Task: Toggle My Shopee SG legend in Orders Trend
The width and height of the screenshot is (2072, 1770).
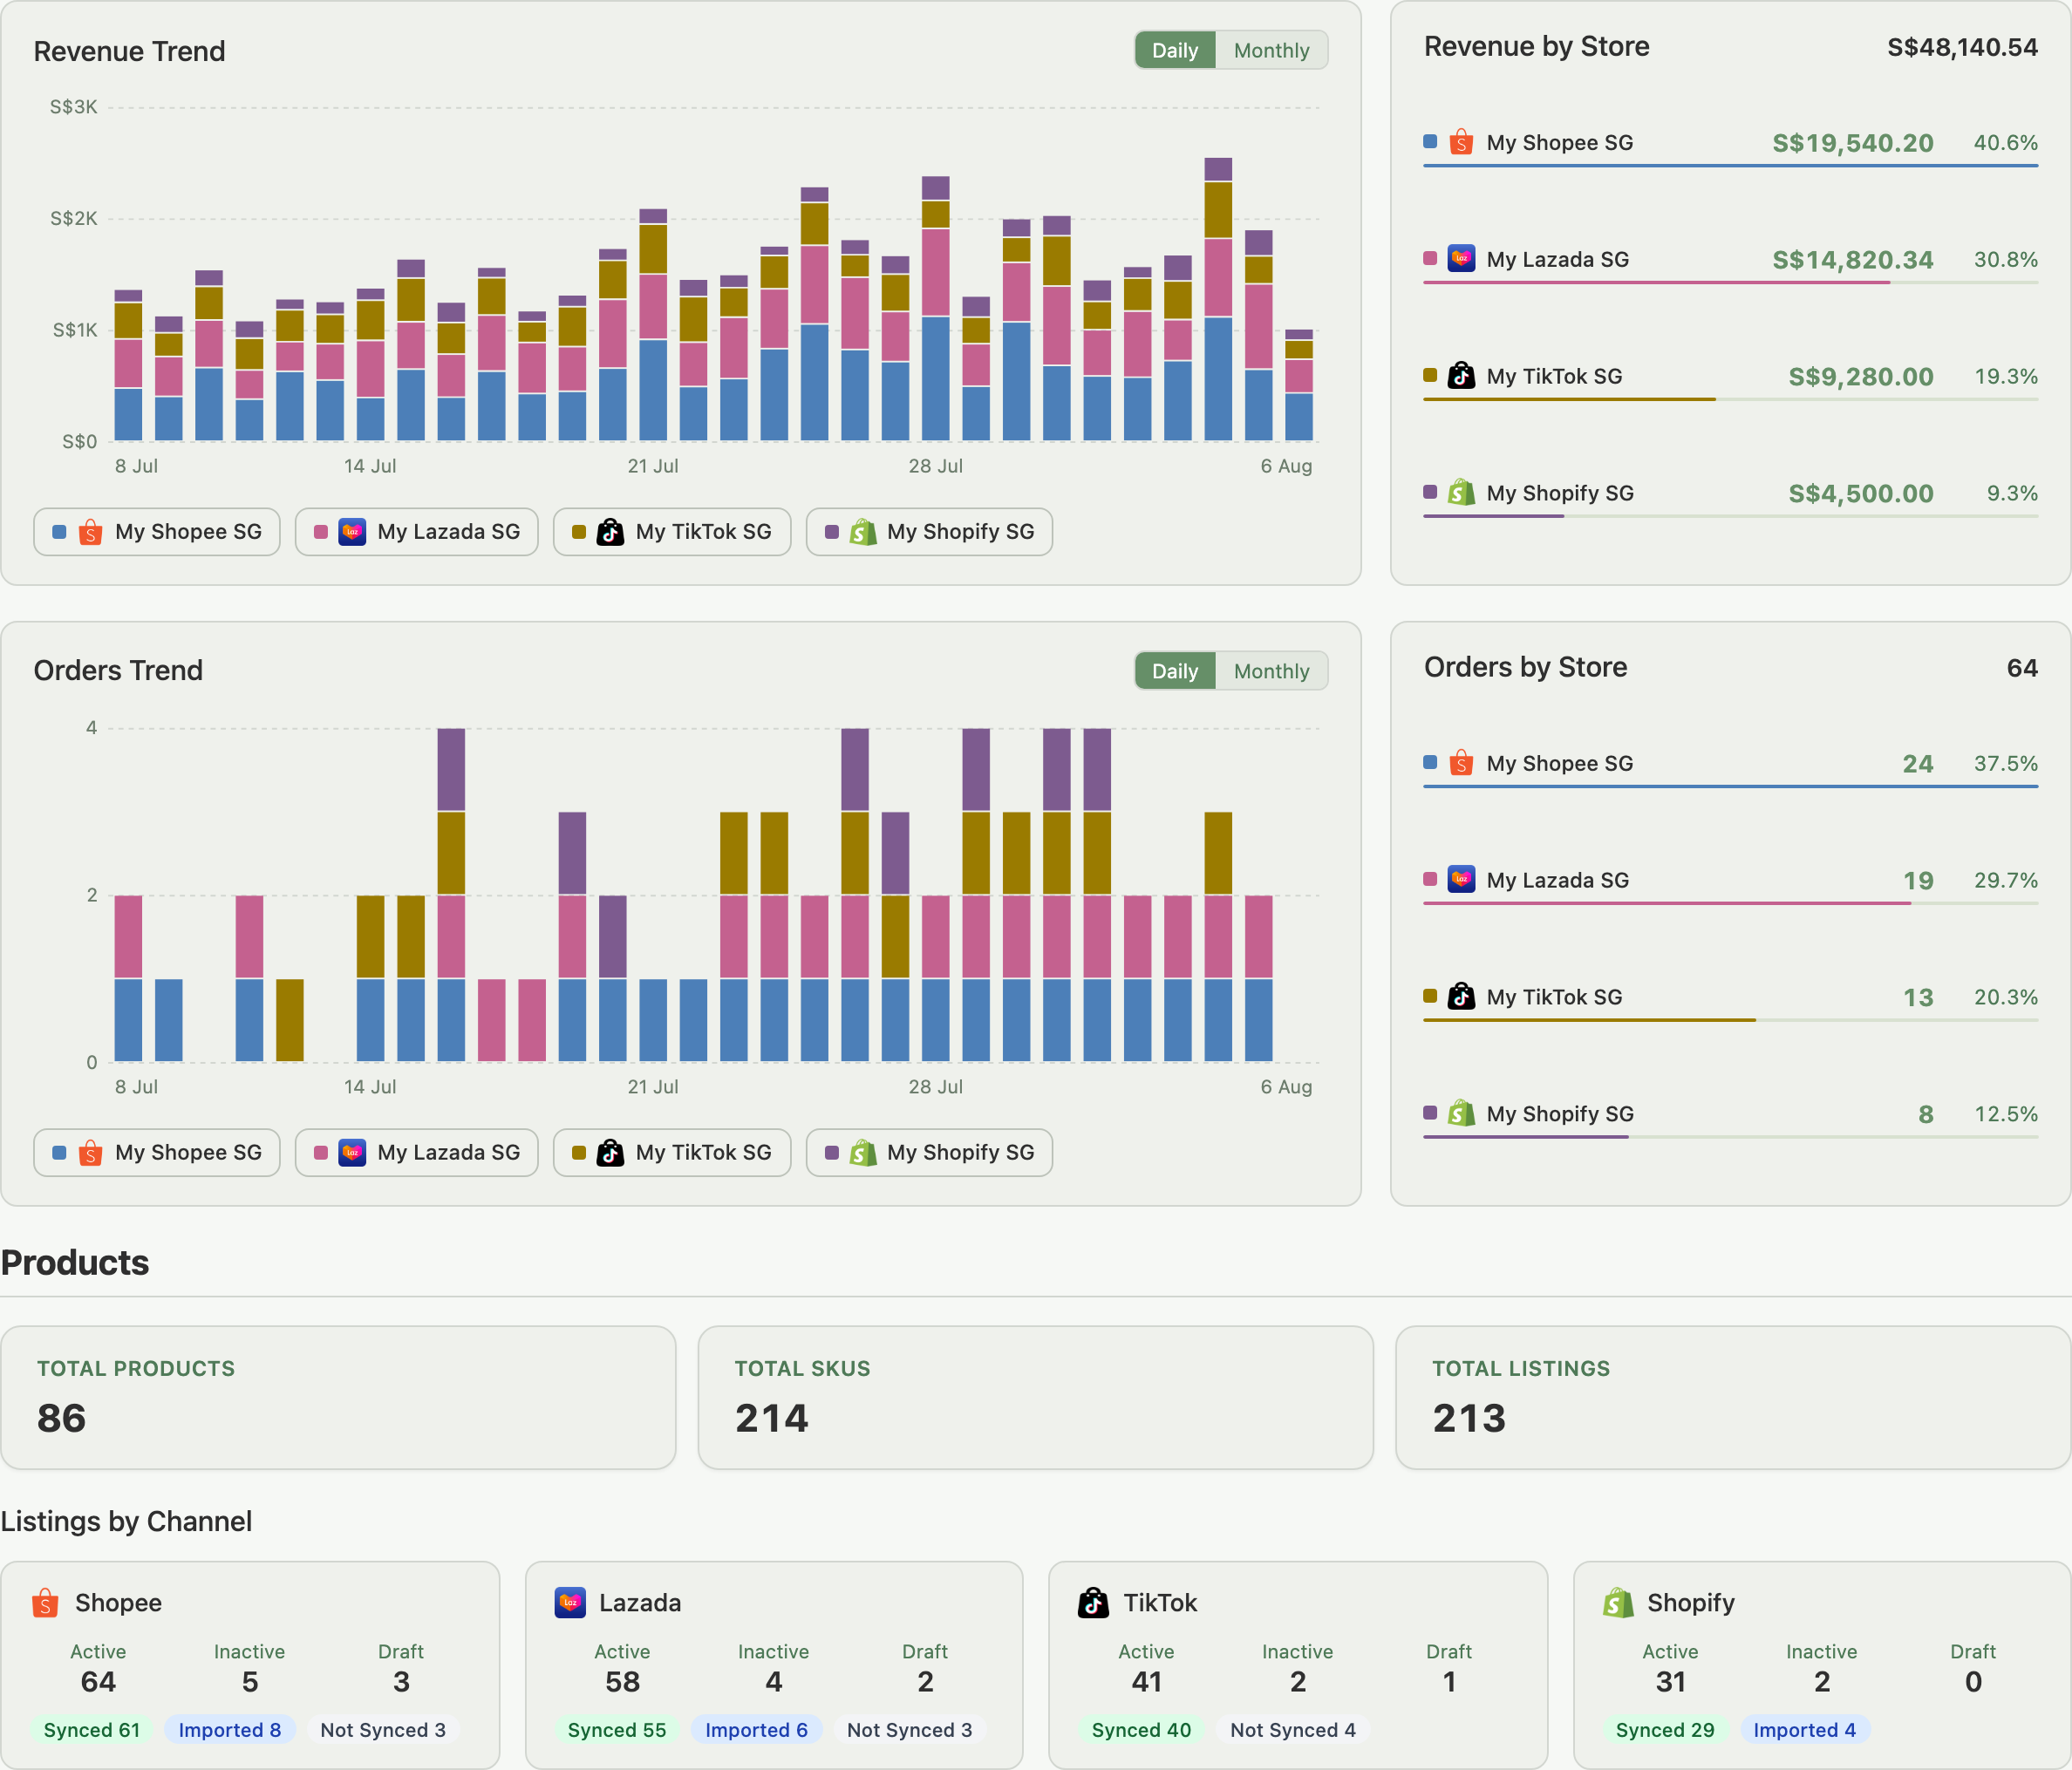Action: pyautogui.click(x=157, y=1153)
